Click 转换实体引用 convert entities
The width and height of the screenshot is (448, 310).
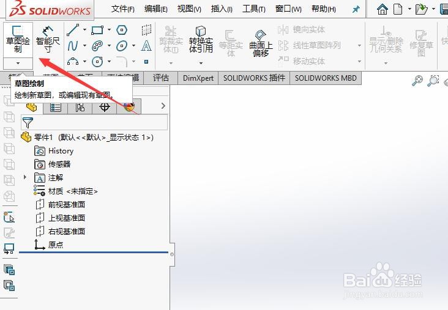201,39
